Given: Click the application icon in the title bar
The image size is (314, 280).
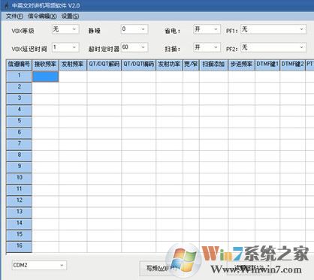Looking at the screenshot, I should pyautogui.click(x=7, y=5).
